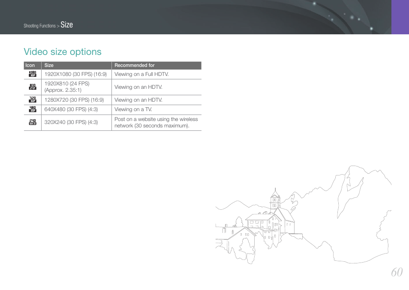Click the 'Size' breadcrumb title
Screen dimensions: 409x290
click(x=67, y=25)
